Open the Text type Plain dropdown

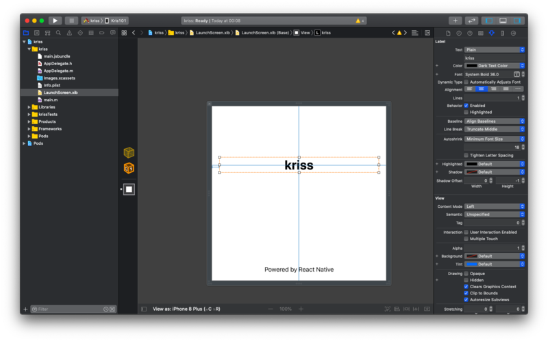pyautogui.click(x=495, y=49)
